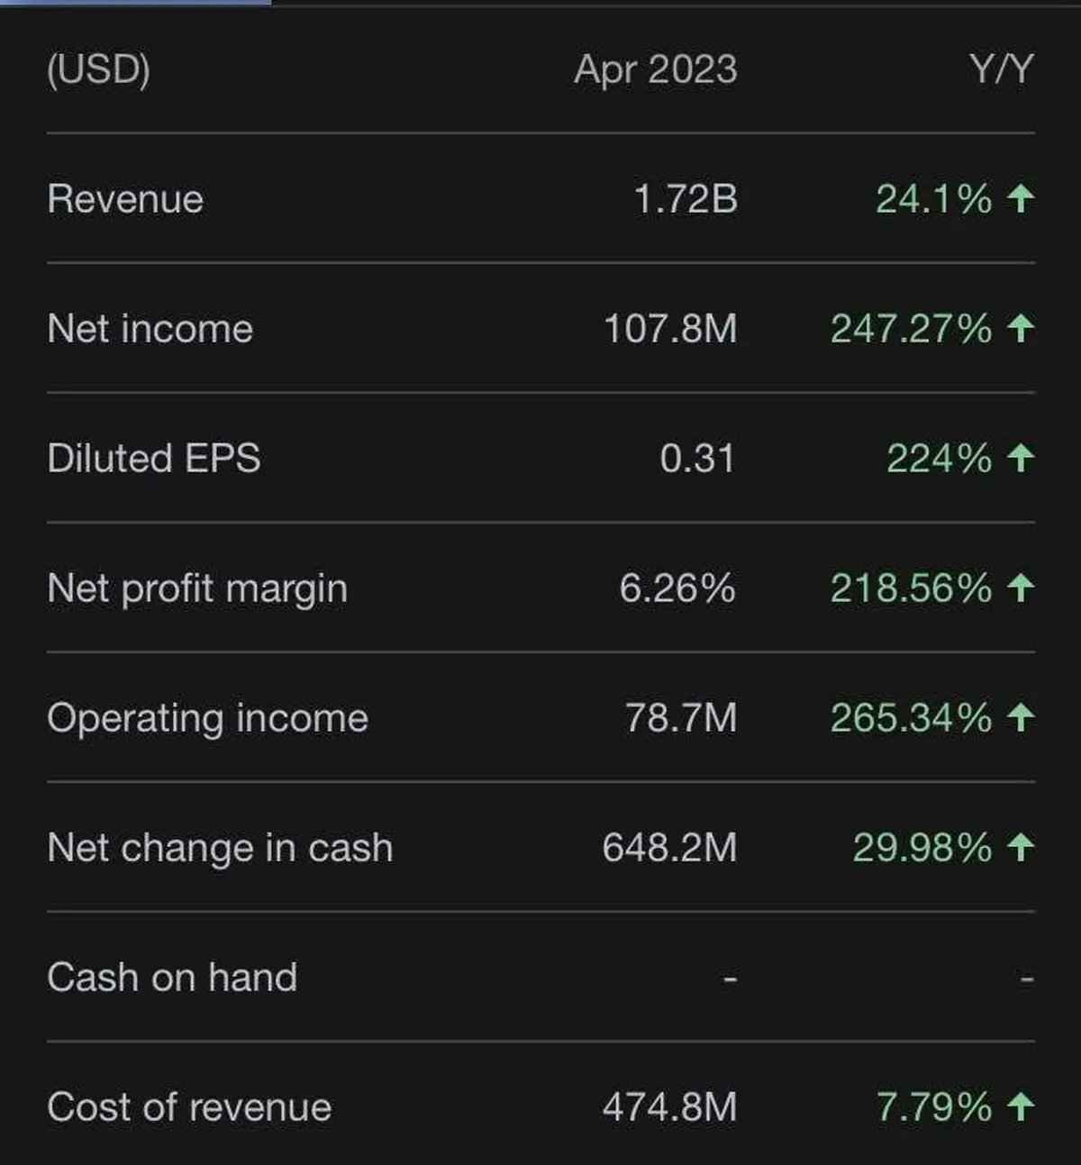Viewport: 1081px width, 1165px height.
Task: Select the blue-underlined tab at top
Action: [135, 4]
